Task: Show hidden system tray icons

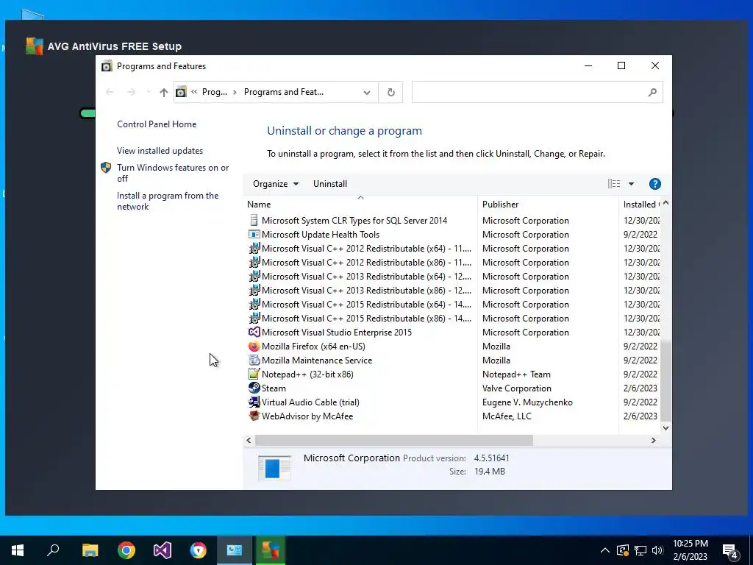Action: [x=605, y=550]
